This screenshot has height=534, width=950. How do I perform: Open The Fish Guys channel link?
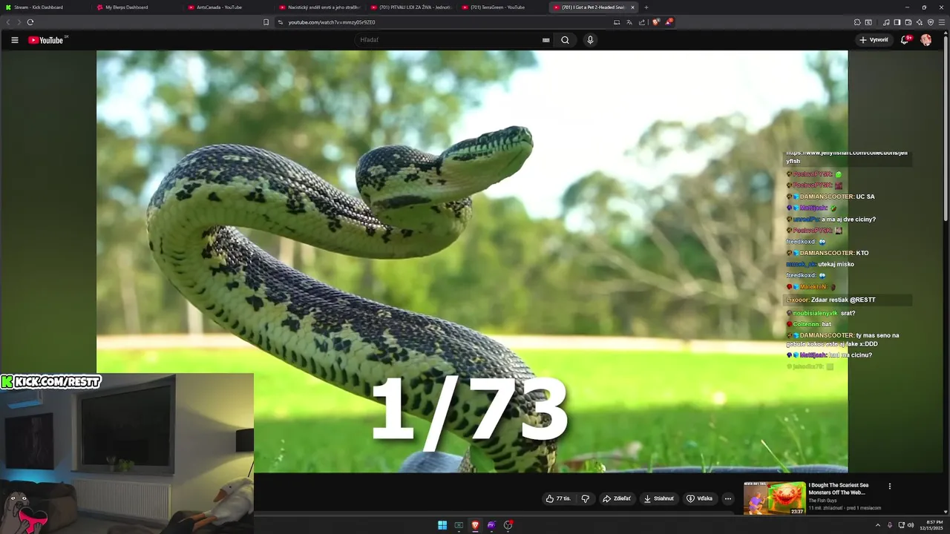point(822,501)
